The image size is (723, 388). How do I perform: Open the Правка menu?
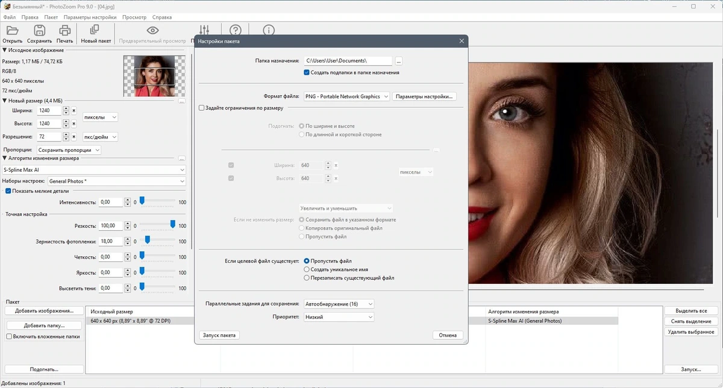pos(30,17)
